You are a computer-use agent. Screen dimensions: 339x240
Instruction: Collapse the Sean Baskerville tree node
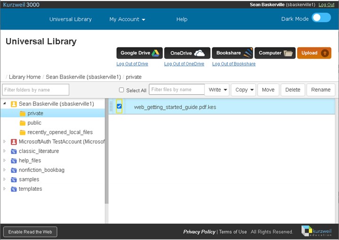pos(5,104)
